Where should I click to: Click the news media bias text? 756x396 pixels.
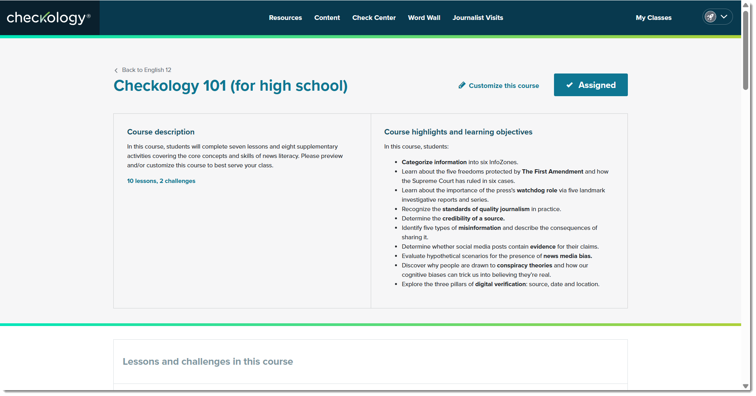[x=568, y=256]
